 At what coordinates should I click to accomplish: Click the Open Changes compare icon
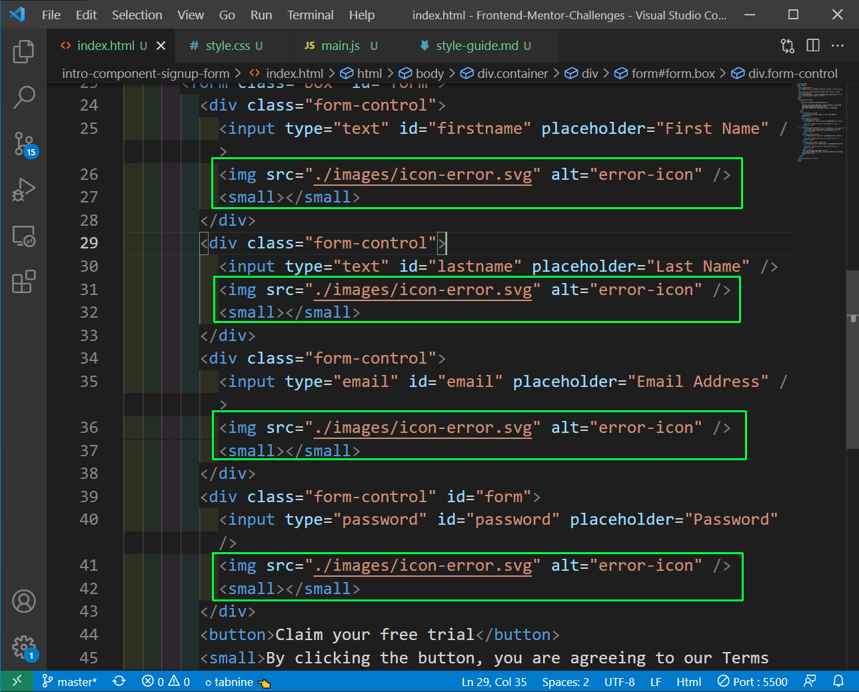point(788,45)
